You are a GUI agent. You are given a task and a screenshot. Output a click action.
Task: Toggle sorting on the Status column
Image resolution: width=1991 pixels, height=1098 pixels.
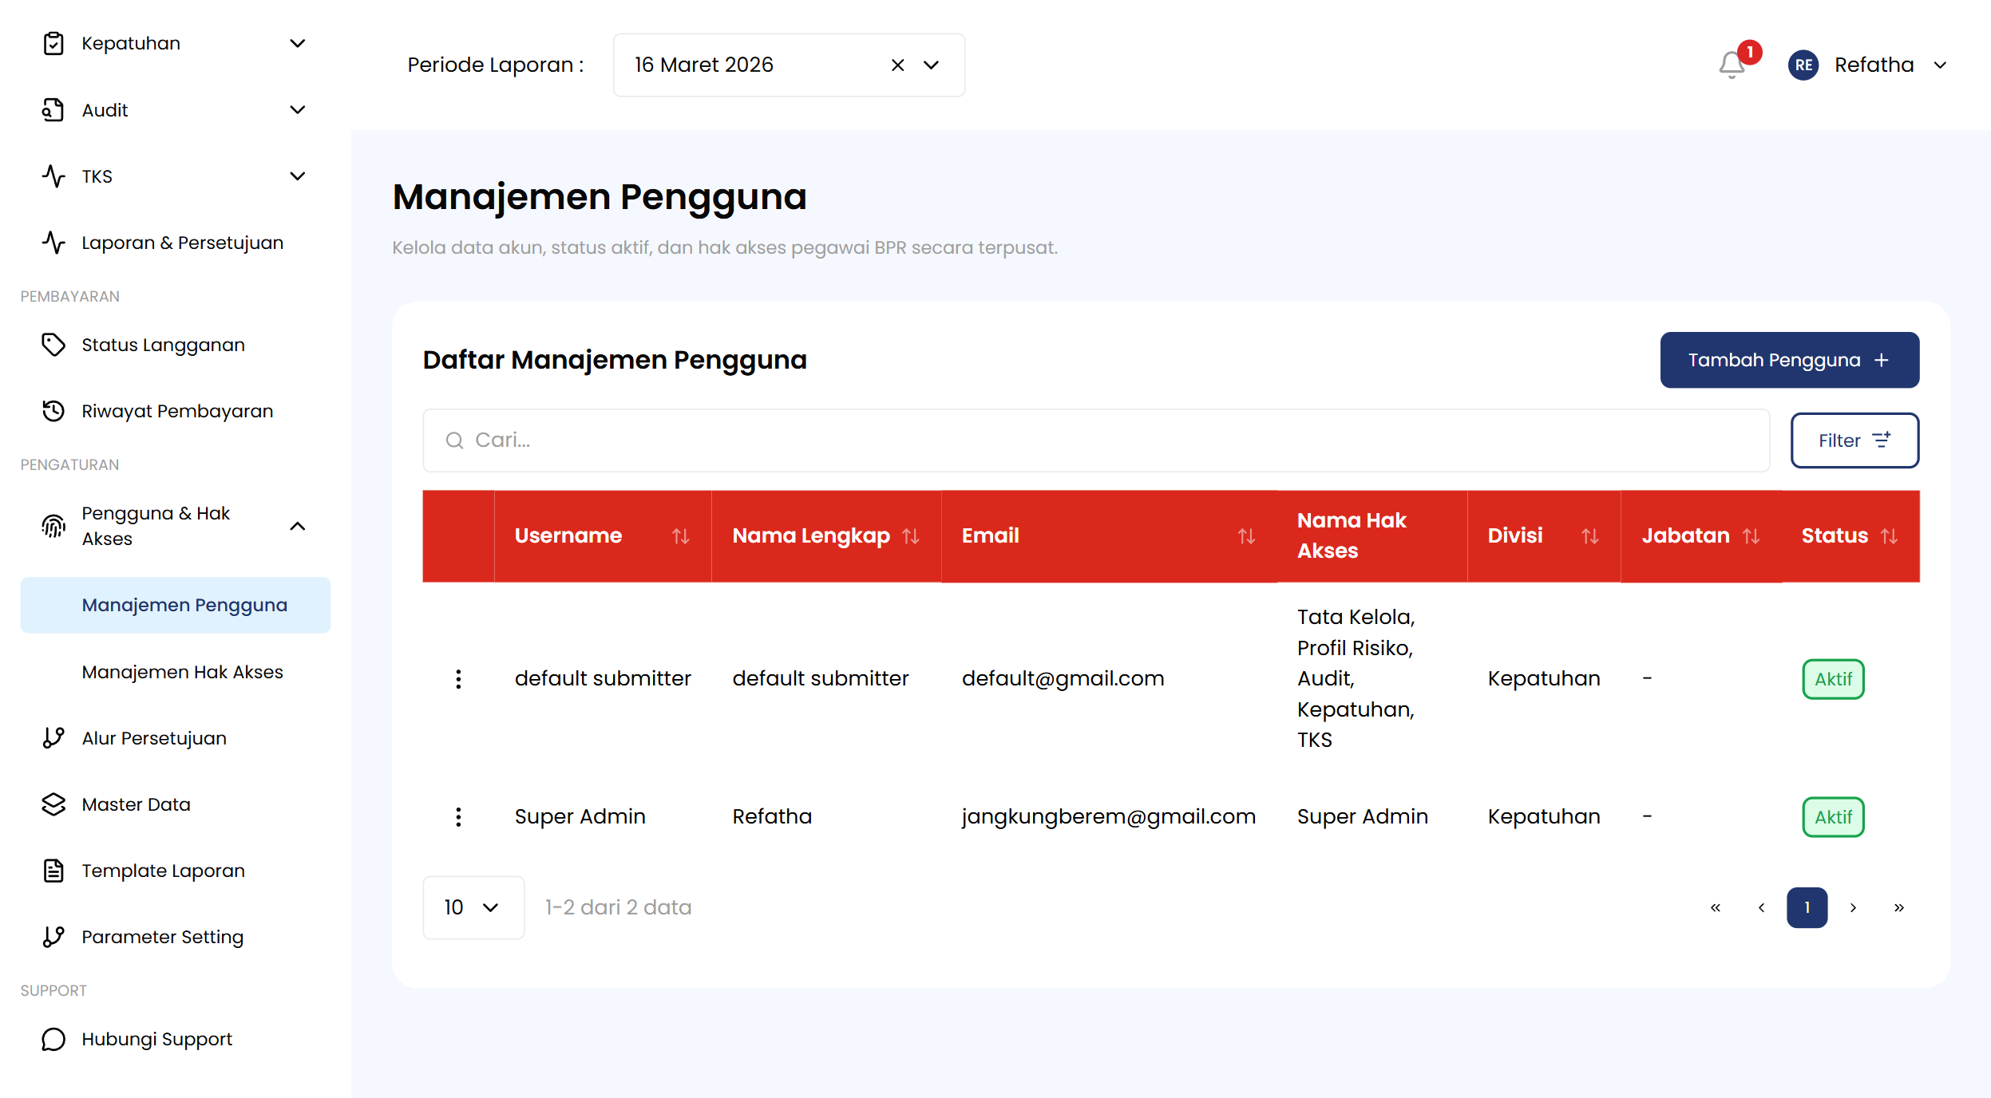coord(1889,536)
